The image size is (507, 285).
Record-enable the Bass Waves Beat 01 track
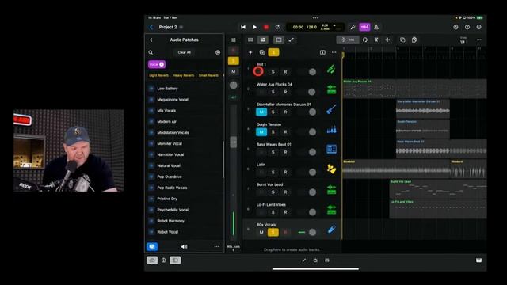285,152
